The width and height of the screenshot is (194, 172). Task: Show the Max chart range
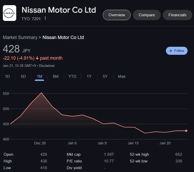122,76
